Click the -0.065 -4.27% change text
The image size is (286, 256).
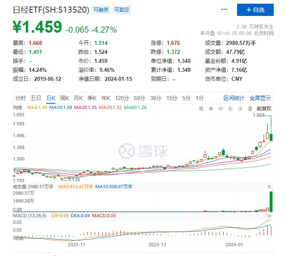[x=91, y=30]
